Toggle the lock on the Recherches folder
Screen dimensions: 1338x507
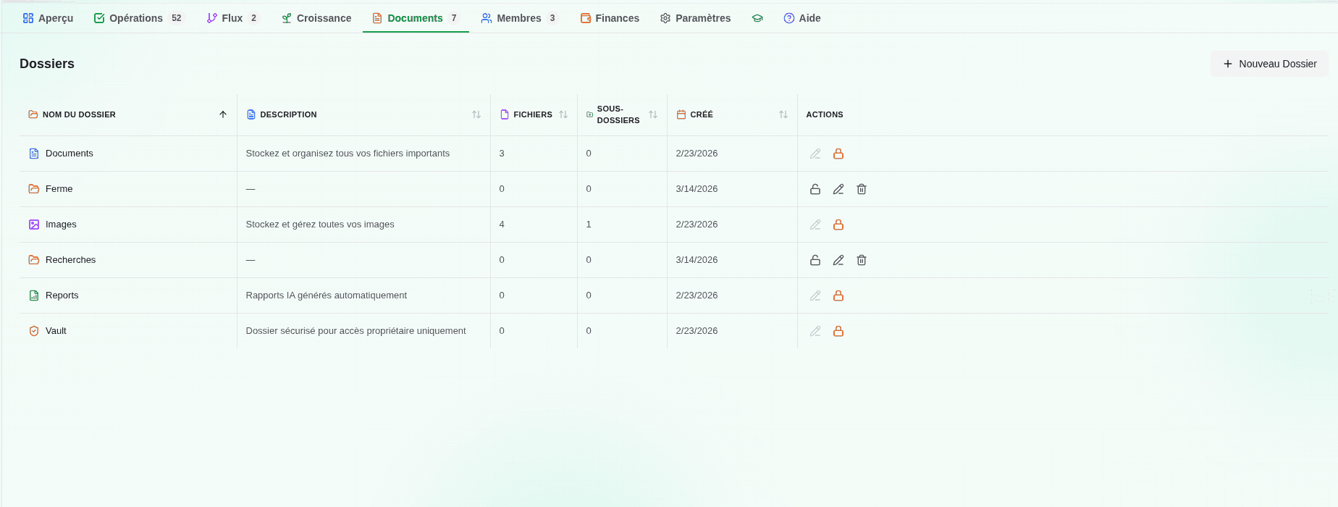pos(815,260)
